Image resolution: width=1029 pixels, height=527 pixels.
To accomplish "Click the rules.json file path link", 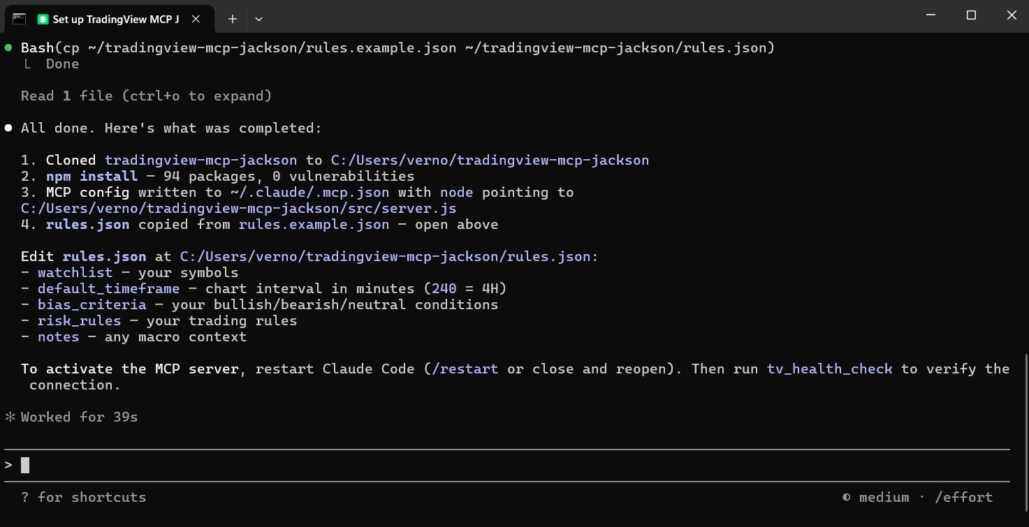I will point(384,256).
